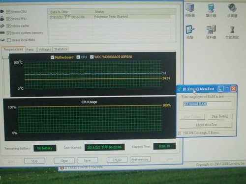Toggle the WDC WD800AAJS drive temperature checkbox

pyautogui.click(x=92, y=57)
